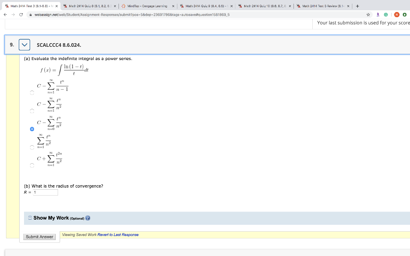This screenshot has width=410, height=256.
Task: Select the C minus sum from n=1 option
Action: tap(32, 111)
